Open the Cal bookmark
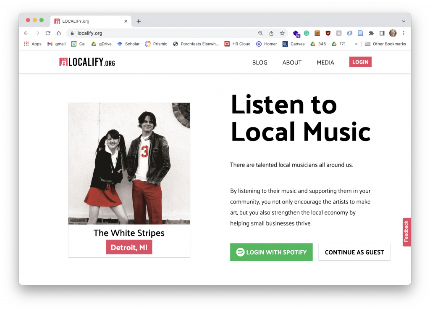430x310 pixels. coord(79,44)
